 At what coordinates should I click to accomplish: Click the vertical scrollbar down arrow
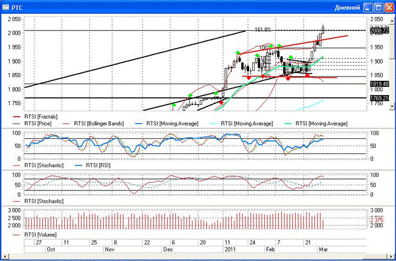pos(392,106)
